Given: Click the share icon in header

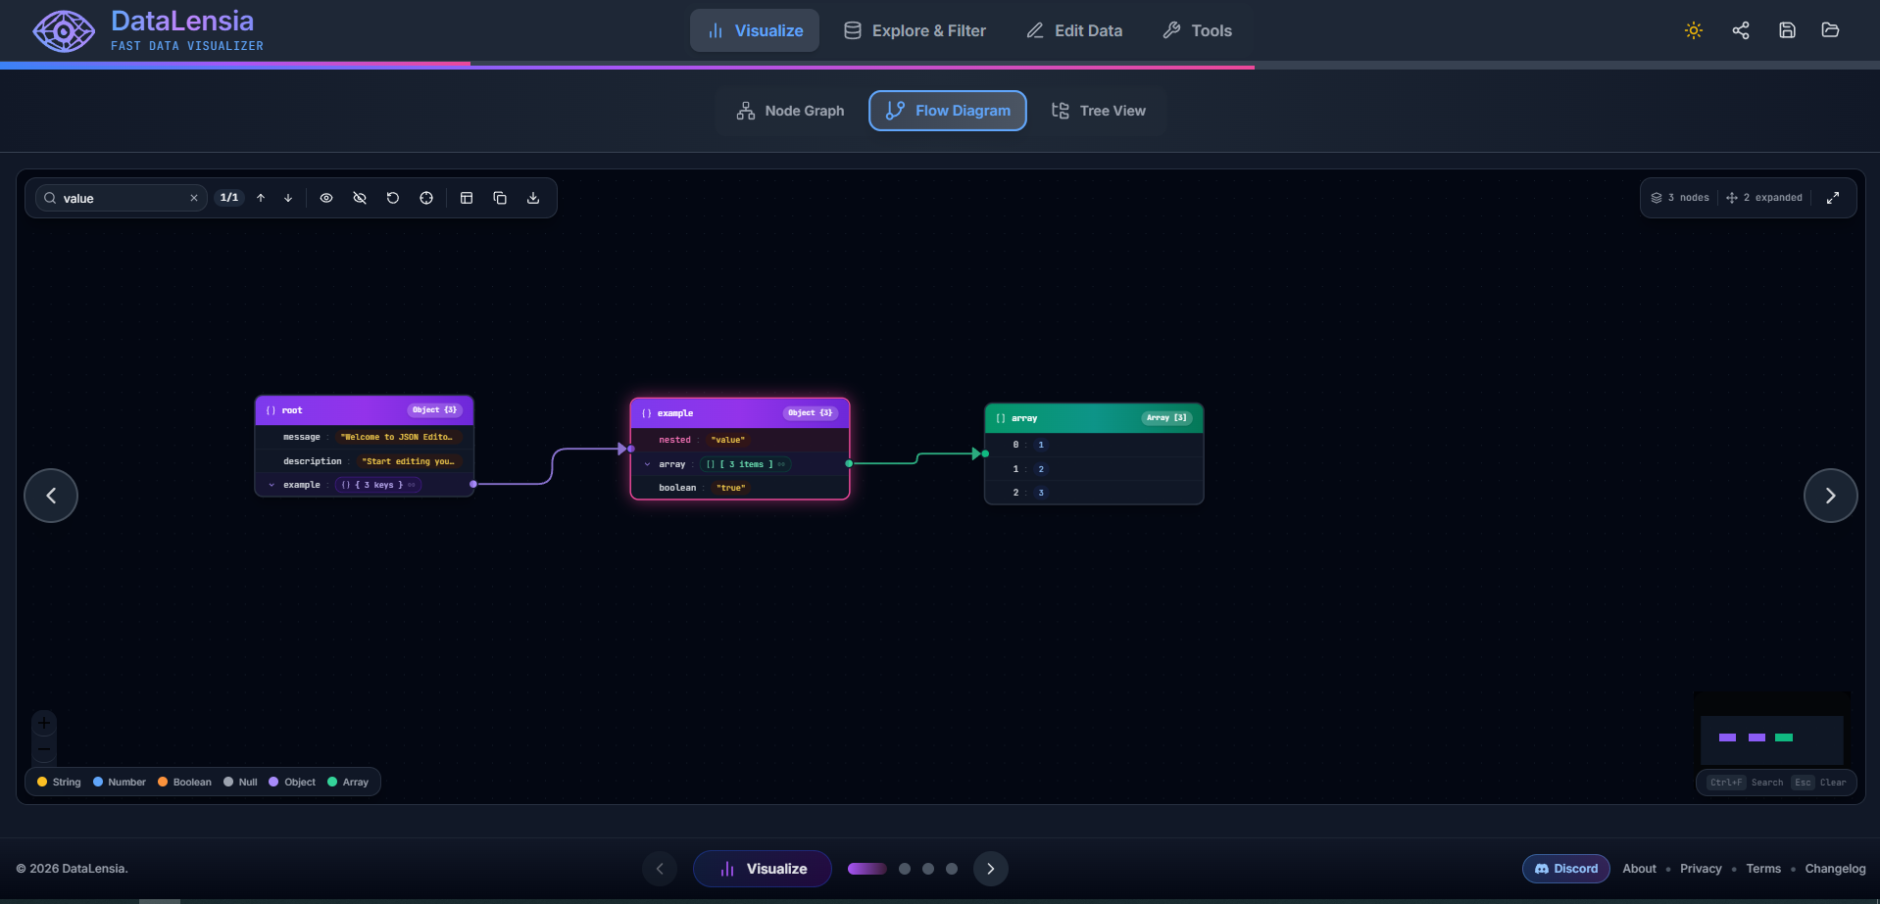Looking at the screenshot, I should 1741,30.
